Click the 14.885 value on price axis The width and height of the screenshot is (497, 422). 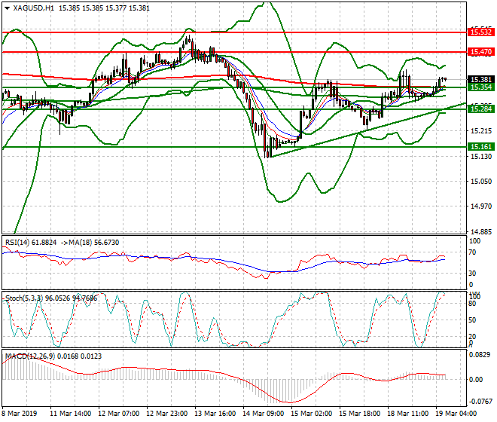click(x=480, y=232)
